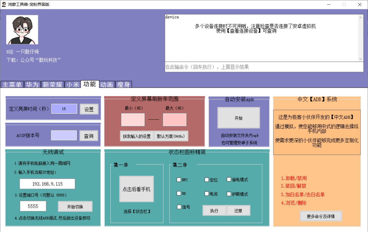Image resolution: width=368 pixels, height=232 pixels.
Task: Check the 电池 status bar option
Action: tap(207, 193)
